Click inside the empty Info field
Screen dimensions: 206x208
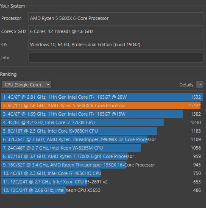click(x=116, y=58)
